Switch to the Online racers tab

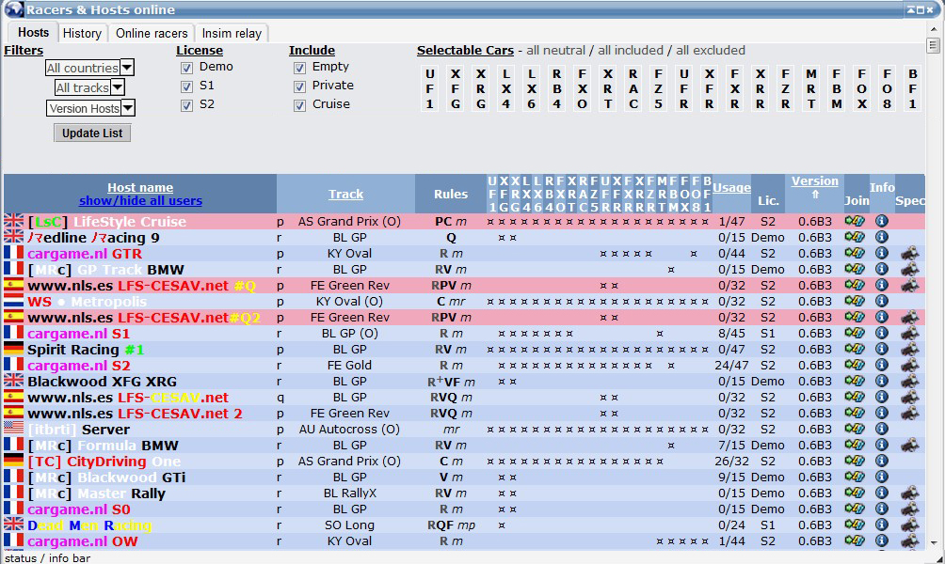[x=152, y=33]
